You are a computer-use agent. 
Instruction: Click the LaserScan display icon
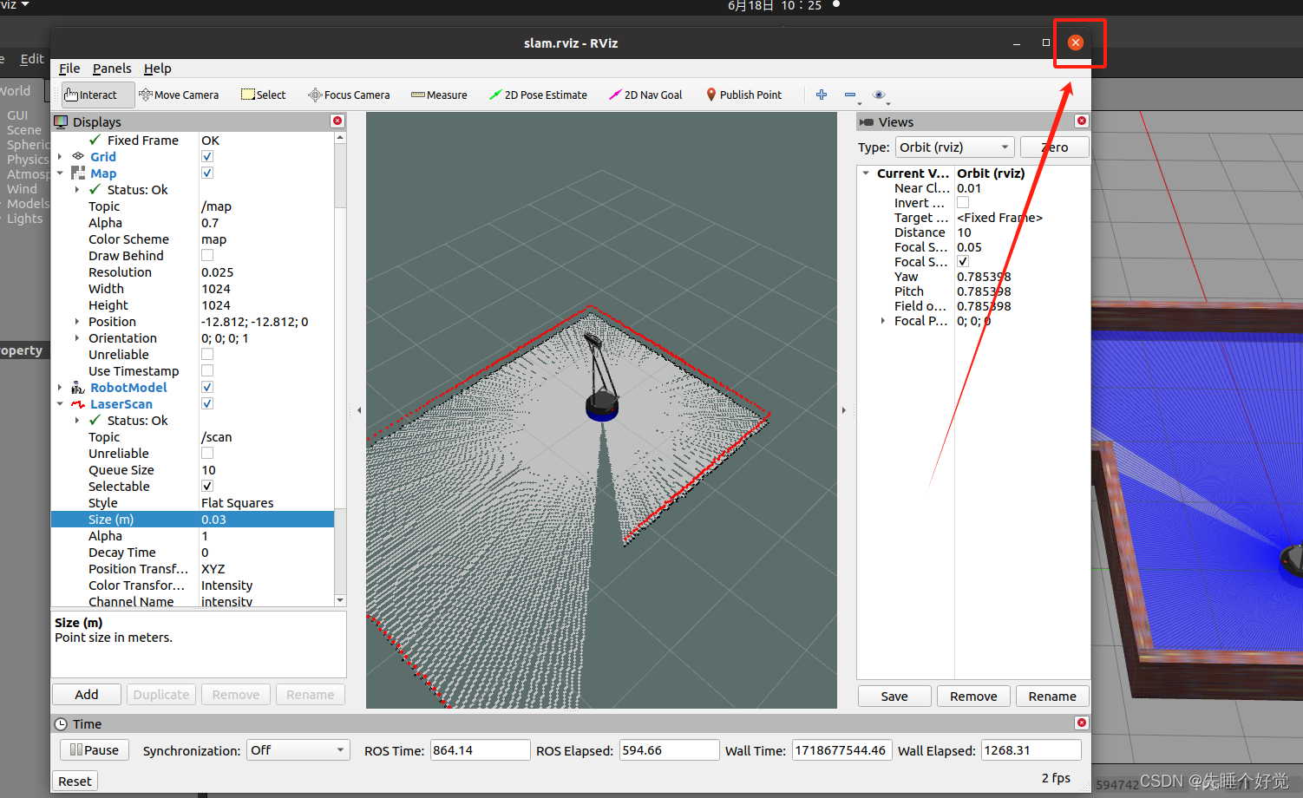tap(78, 404)
